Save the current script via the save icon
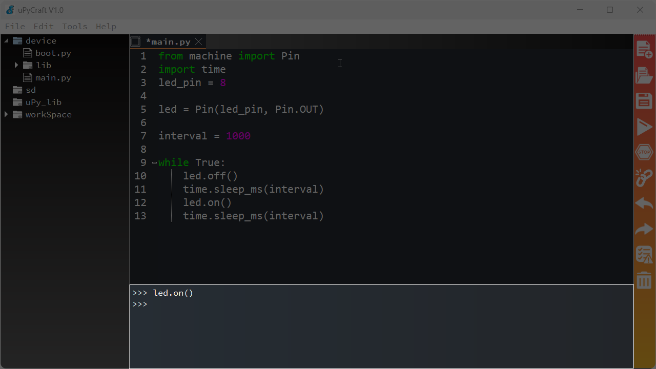This screenshot has height=369, width=656. click(x=644, y=100)
